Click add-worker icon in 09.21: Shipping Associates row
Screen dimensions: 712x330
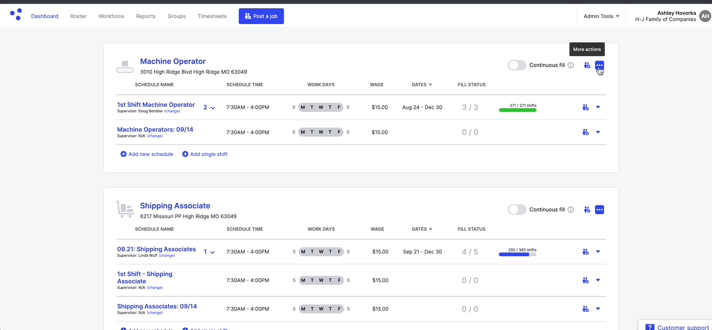(x=585, y=252)
